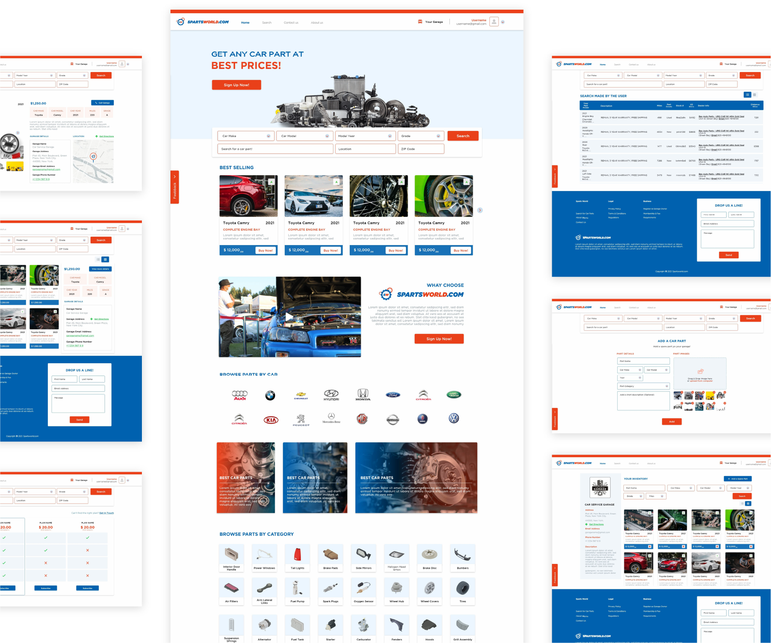Screen dimensions: 771x643
Task: Play the Why Choose video
Action: pyautogui.click(x=290, y=317)
